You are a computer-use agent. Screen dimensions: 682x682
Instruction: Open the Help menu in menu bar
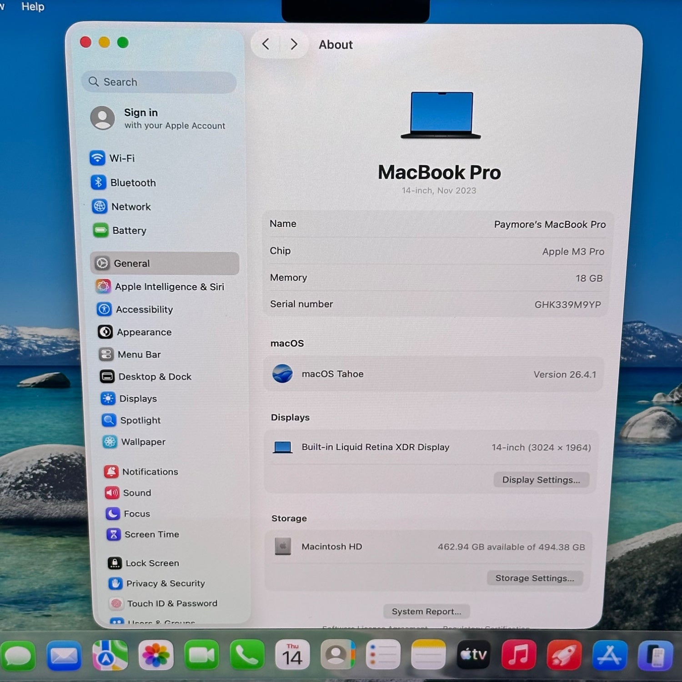(33, 6)
